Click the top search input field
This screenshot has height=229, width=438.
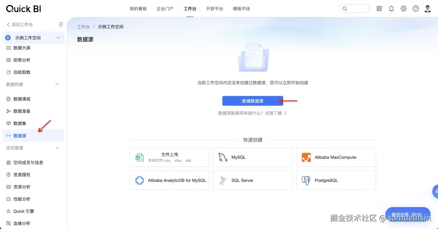coord(354,9)
